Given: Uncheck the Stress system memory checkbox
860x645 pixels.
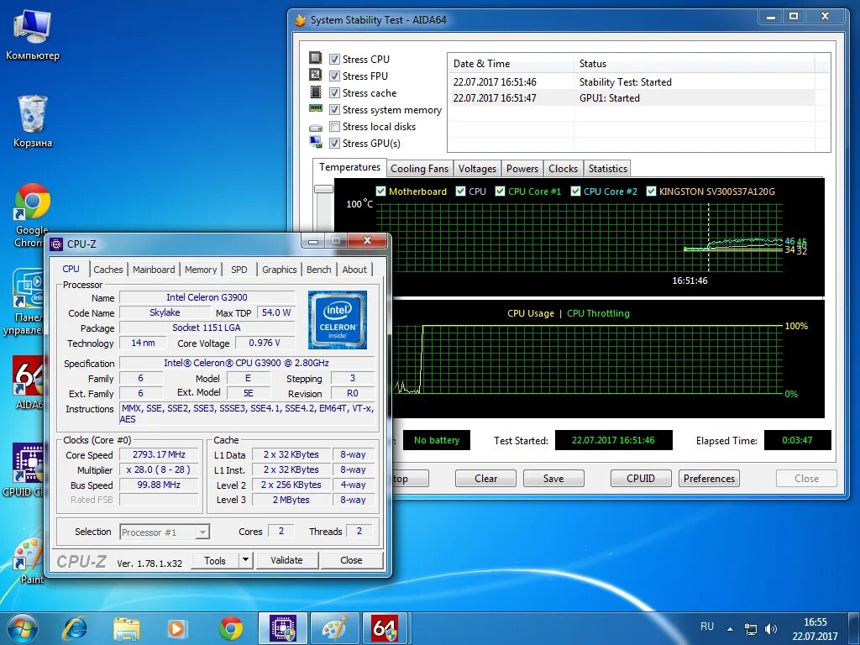Looking at the screenshot, I should 334,110.
